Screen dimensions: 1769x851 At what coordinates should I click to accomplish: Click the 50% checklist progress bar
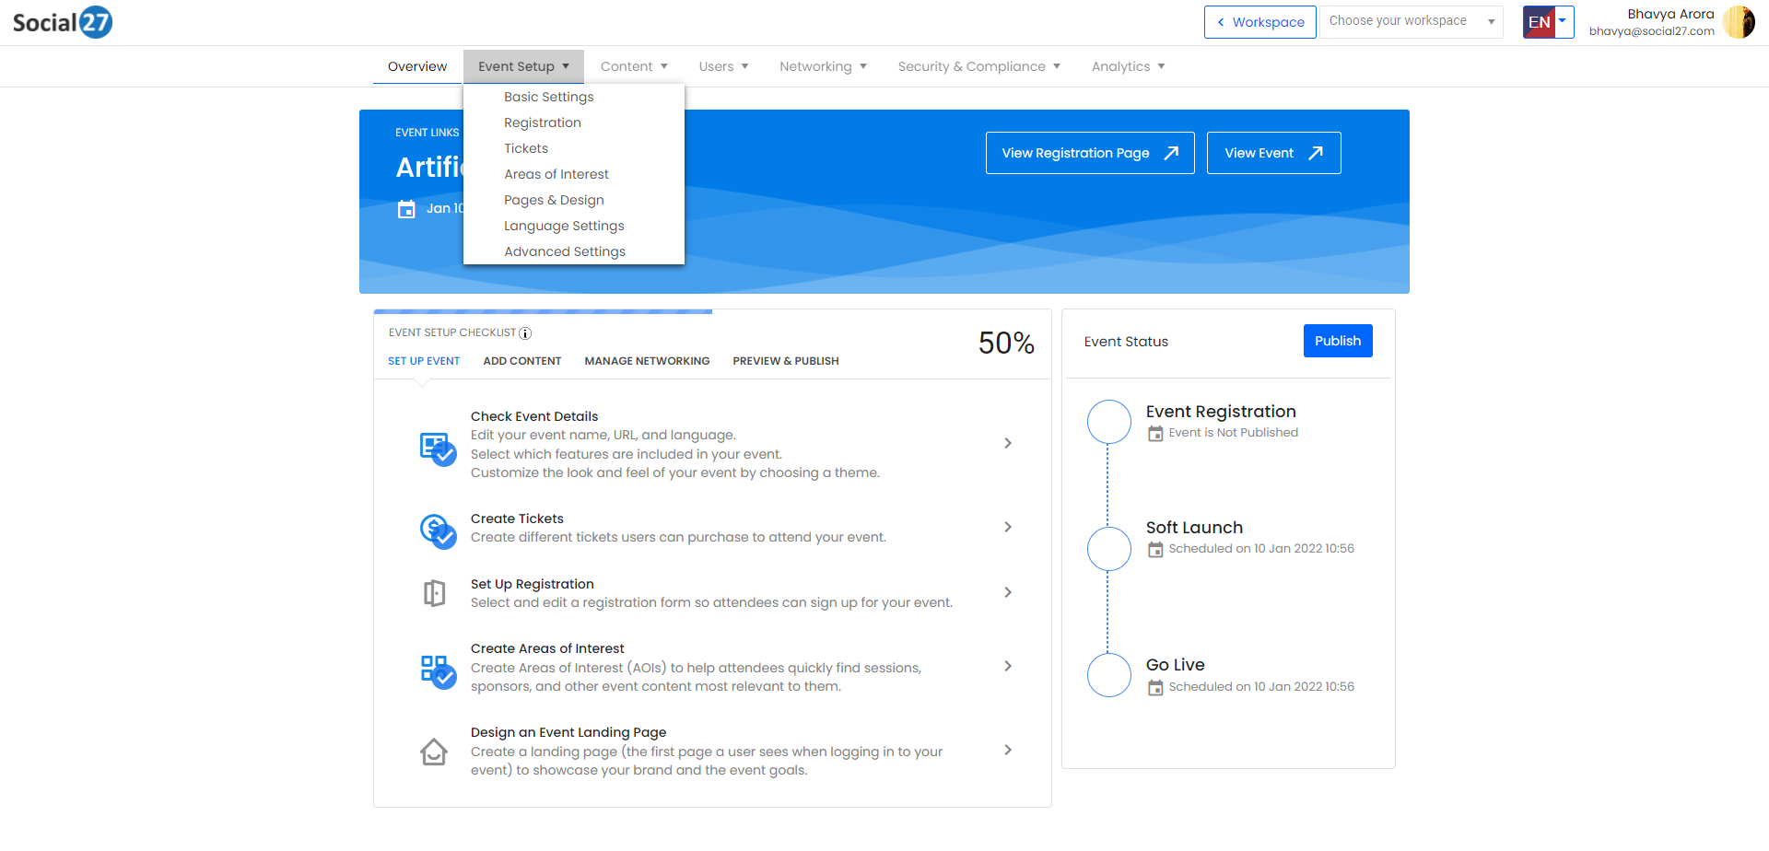543,312
